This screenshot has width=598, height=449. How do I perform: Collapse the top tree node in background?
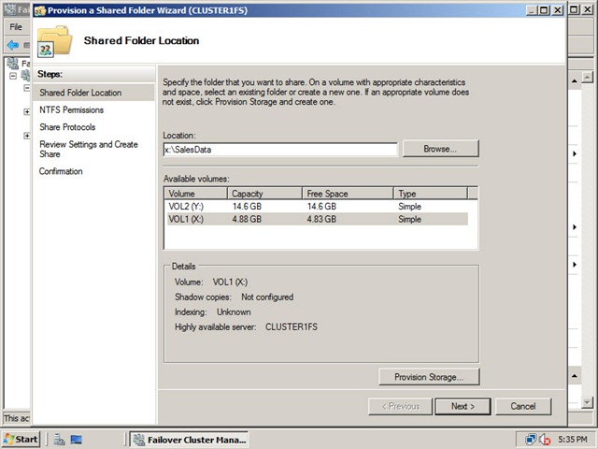click(13, 76)
